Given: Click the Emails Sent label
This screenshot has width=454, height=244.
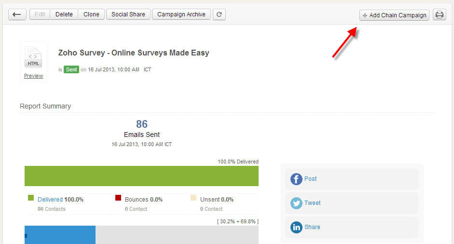Looking at the screenshot, I should tap(142, 135).
